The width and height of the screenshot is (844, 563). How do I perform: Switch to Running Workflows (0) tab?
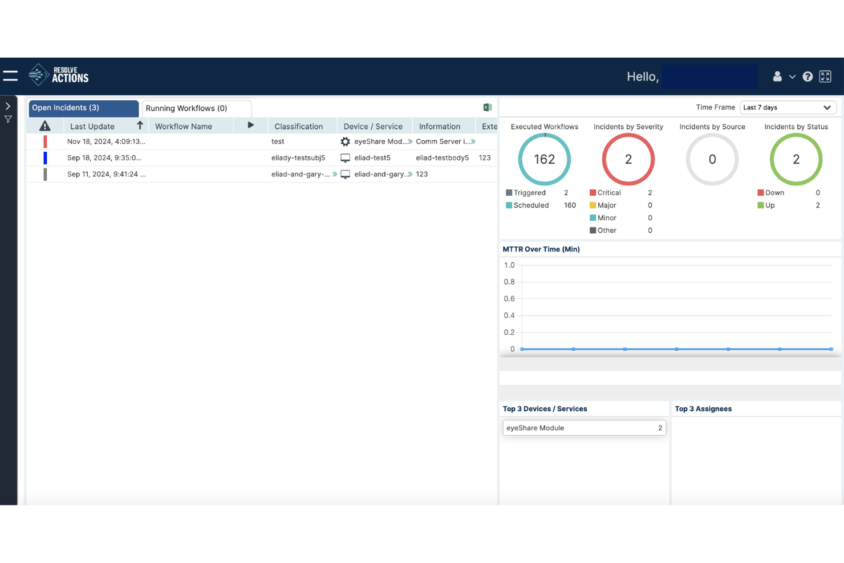tap(197, 108)
